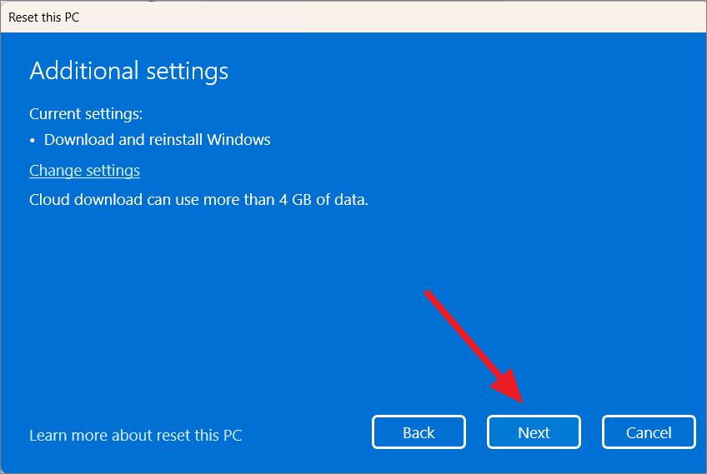Image resolution: width=707 pixels, height=474 pixels.
Task: Return to the previous reset page
Action: click(419, 432)
